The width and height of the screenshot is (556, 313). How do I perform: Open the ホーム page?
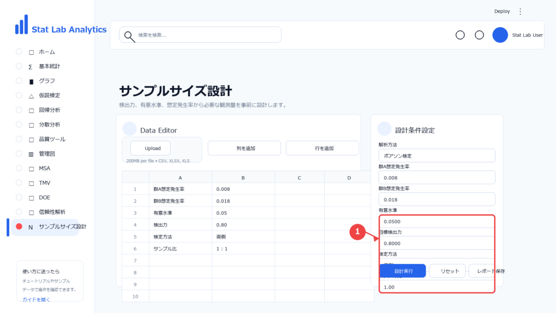pyautogui.click(x=47, y=52)
